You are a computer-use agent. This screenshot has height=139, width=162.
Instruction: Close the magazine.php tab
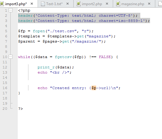149,4
